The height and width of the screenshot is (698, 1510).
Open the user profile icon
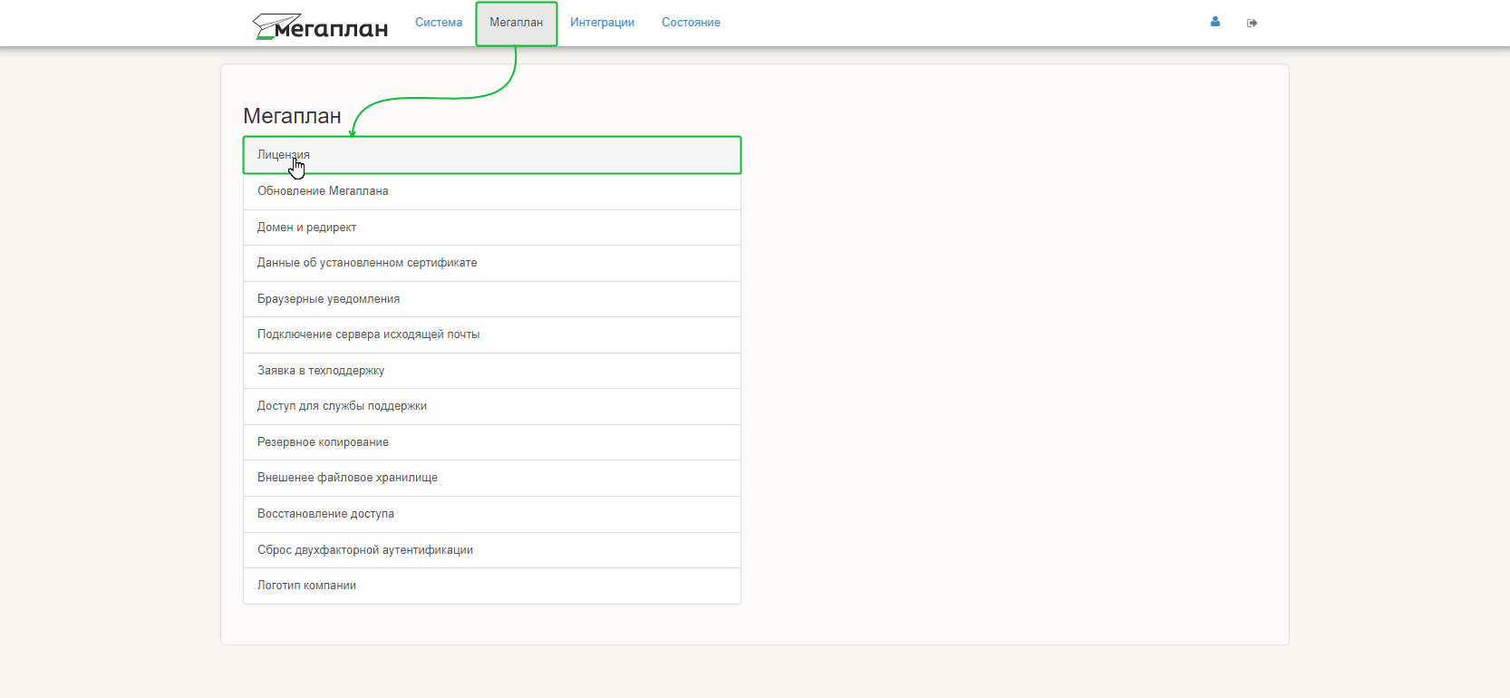[x=1215, y=22]
